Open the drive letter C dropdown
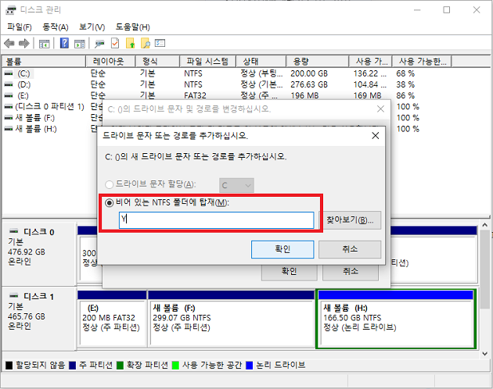 [236, 185]
